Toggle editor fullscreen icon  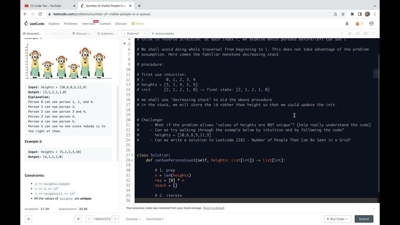tap(373, 33)
